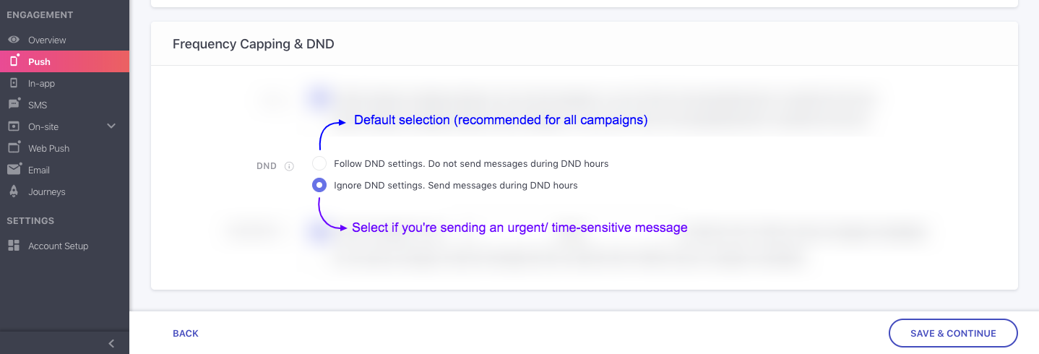Click the Back link
1039x354 pixels.
[186, 333]
